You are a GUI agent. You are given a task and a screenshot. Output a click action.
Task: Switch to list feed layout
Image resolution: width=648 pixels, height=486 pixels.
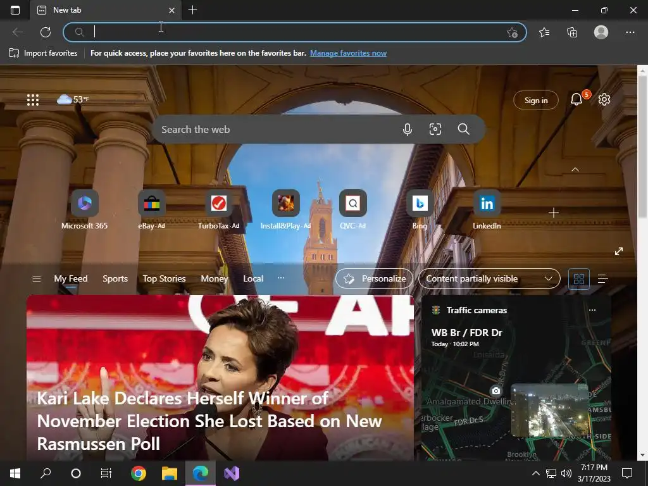603,279
